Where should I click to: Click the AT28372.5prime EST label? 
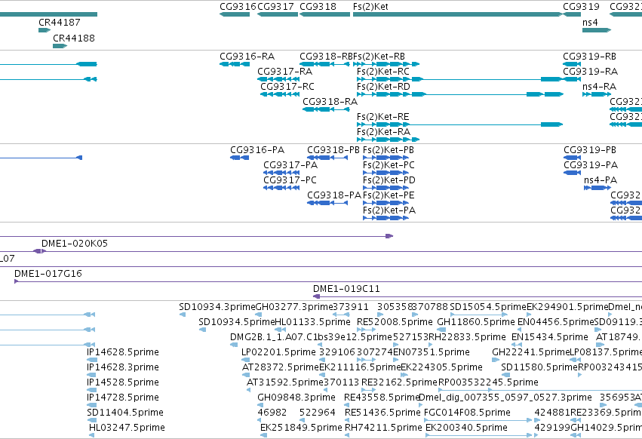coord(281,367)
